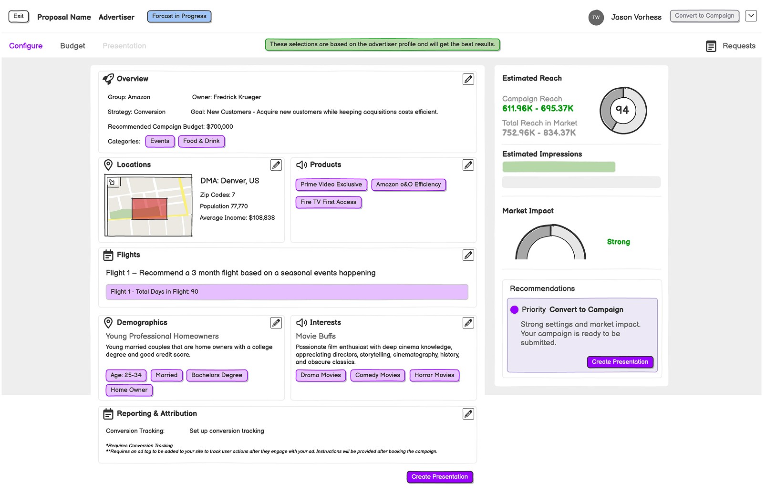This screenshot has width=766, height=493.
Task: Click the bottom Create Presentation button
Action: tap(439, 477)
